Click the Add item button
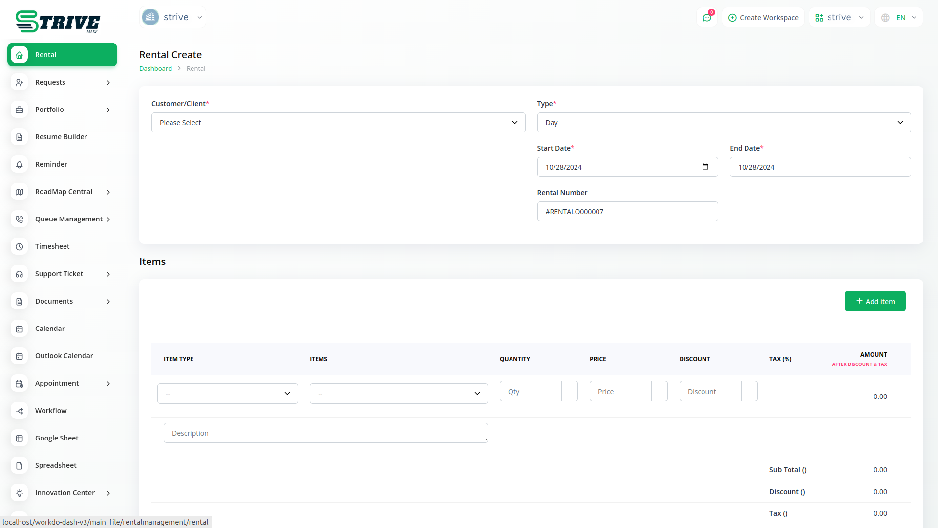The width and height of the screenshot is (938, 528). tap(874, 302)
